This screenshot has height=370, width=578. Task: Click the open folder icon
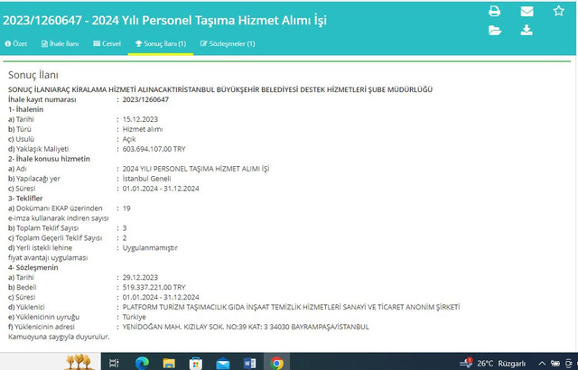pos(495,30)
